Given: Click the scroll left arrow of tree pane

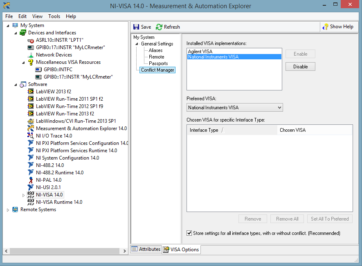Looking at the screenshot, I should point(6,251).
